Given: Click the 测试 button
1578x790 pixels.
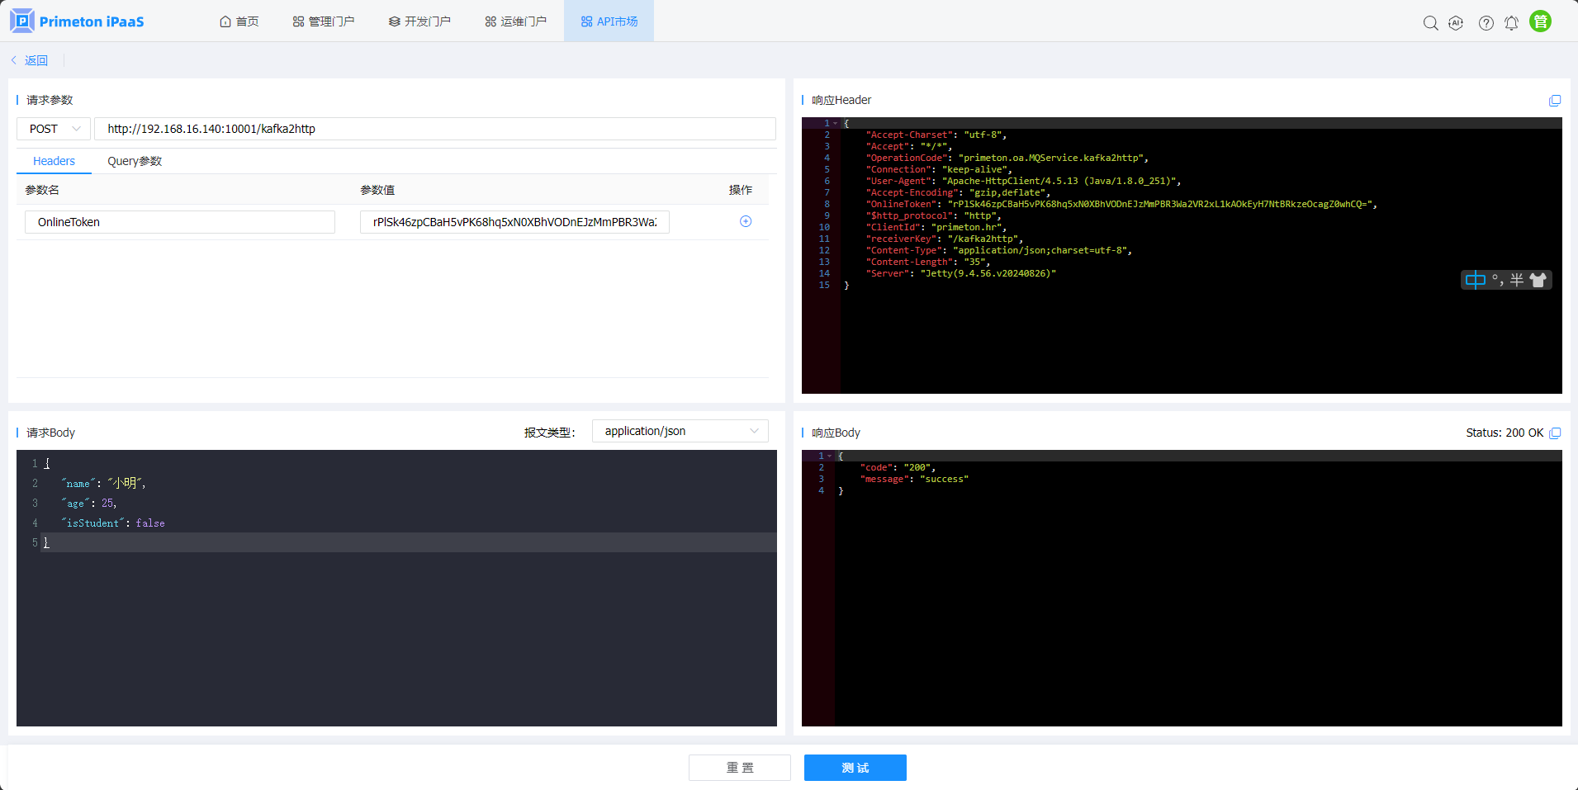Looking at the screenshot, I should [x=855, y=768].
